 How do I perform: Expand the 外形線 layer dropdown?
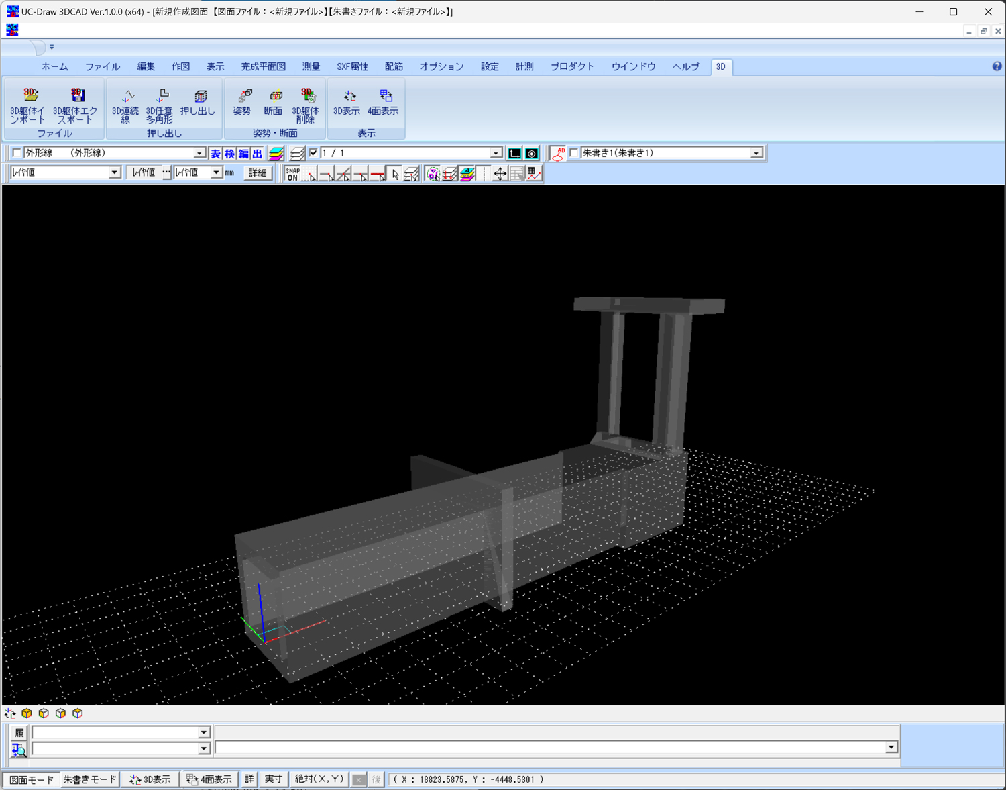(x=199, y=154)
